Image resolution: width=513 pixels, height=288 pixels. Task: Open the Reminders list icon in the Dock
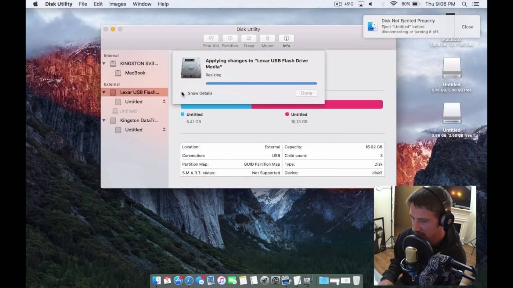[254, 280]
